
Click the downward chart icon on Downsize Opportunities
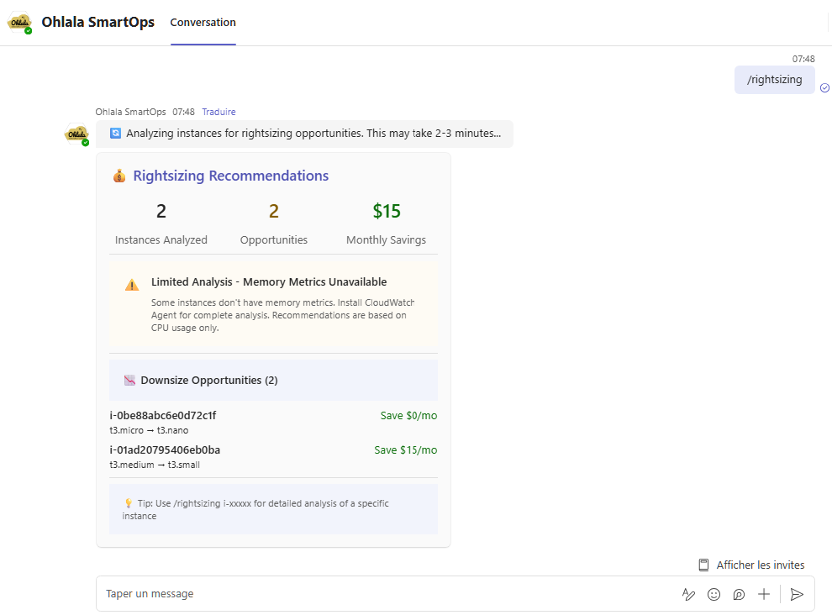tap(128, 380)
